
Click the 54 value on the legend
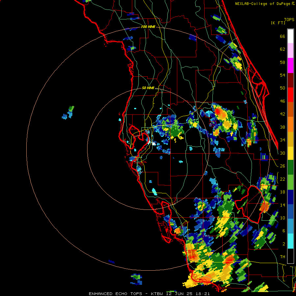tap(283, 75)
